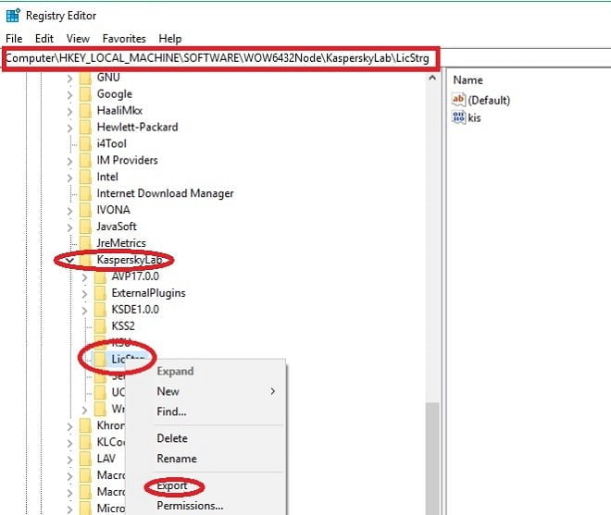The height and width of the screenshot is (515, 611).
Task: Select the LAV folder icon
Action: (x=86, y=459)
